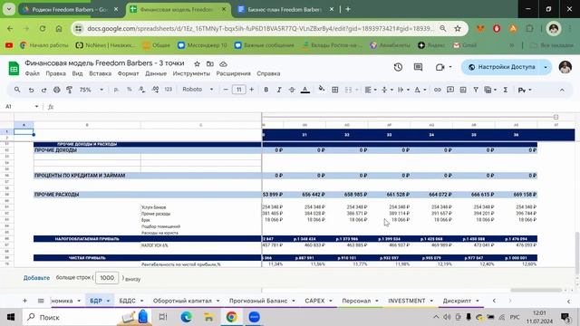Image resolution: width=580 pixels, height=326 pixels.
Task: Open the 75% zoom dropdown
Action: 91,90
